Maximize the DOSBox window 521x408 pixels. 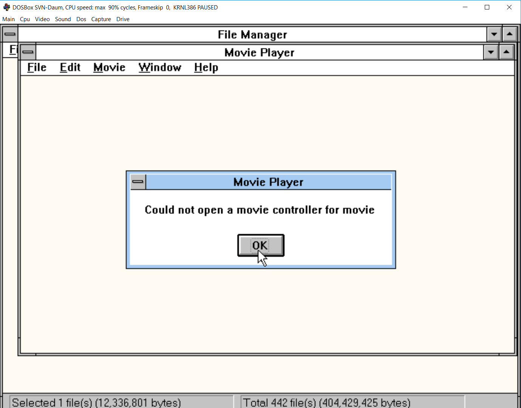click(x=487, y=7)
